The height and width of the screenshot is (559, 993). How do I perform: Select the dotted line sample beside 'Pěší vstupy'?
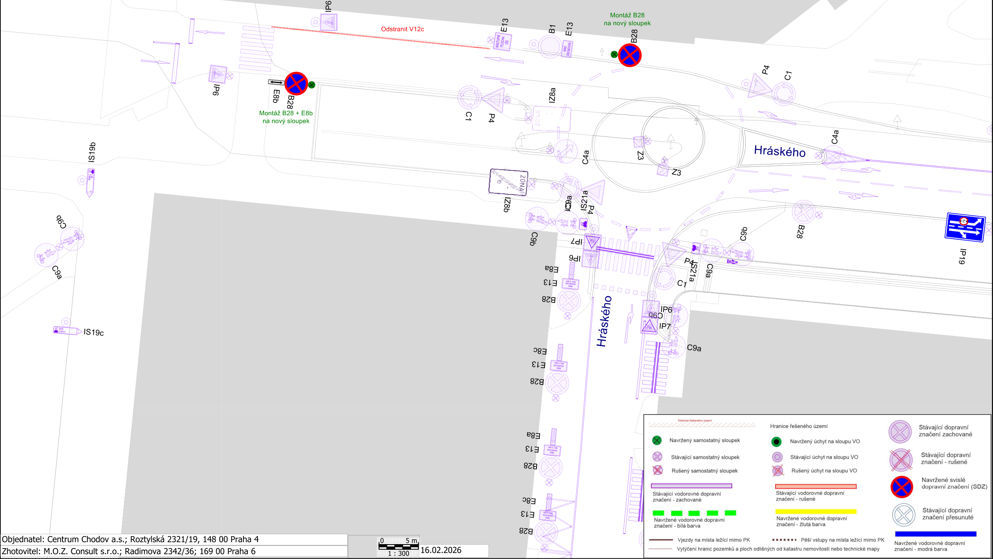pyautogui.click(x=784, y=540)
